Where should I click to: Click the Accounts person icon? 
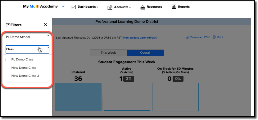(110, 7)
